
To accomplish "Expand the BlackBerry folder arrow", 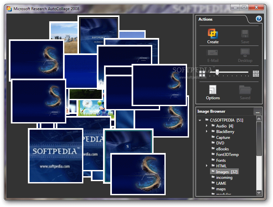I will point(207,131).
